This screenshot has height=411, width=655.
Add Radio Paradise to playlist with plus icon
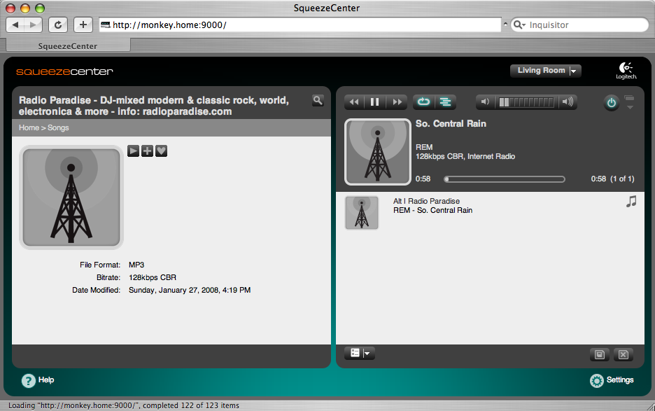(x=147, y=151)
